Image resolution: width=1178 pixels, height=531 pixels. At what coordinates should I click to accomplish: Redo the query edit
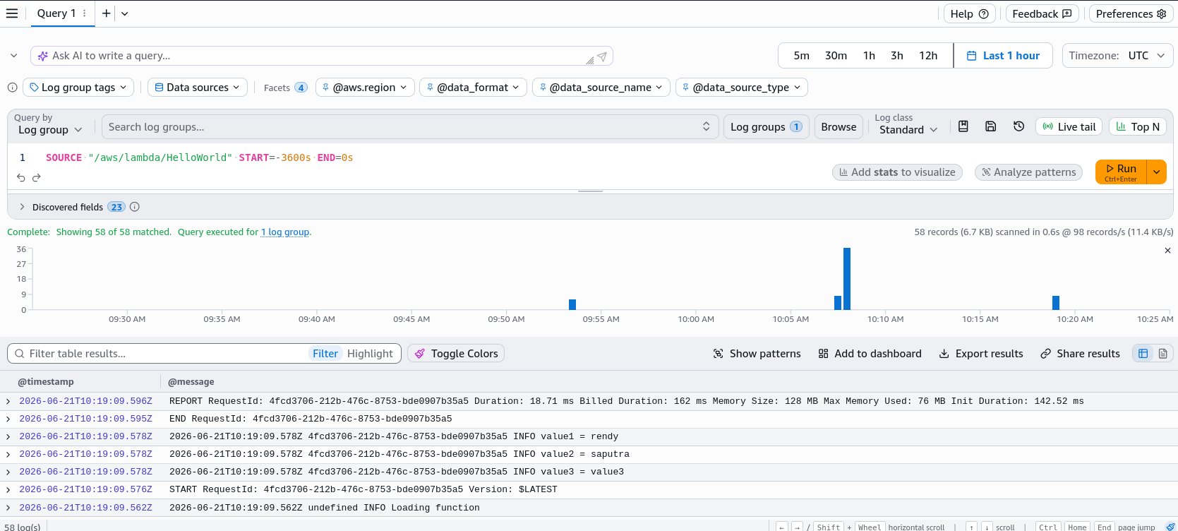pos(37,178)
